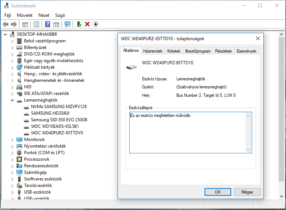Screen dimensions: 286x210
Task: Expand the Monitorok category chevron
Action: click(12, 140)
